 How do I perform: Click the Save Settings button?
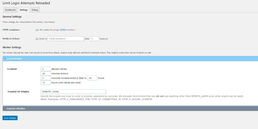click(x=10, y=118)
